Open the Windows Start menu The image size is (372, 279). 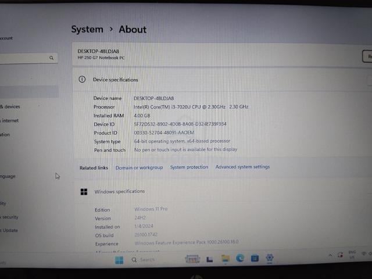[x=119, y=260]
